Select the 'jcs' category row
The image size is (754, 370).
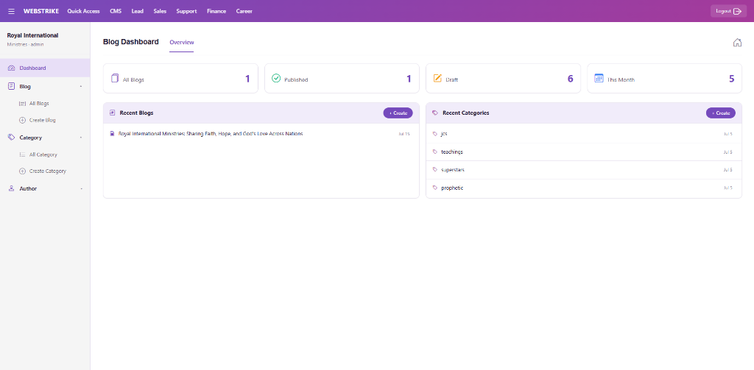584,134
